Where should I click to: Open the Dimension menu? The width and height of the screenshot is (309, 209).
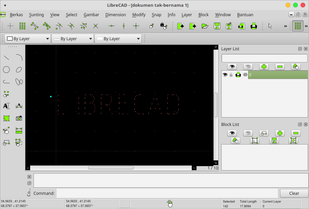(116, 15)
